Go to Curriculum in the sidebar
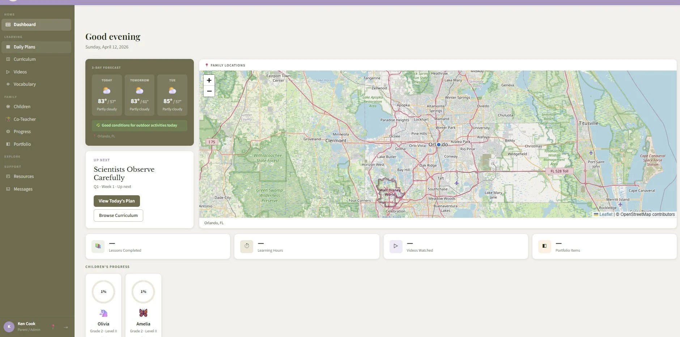Screen dimensions: 680x337 click(36, 59)
